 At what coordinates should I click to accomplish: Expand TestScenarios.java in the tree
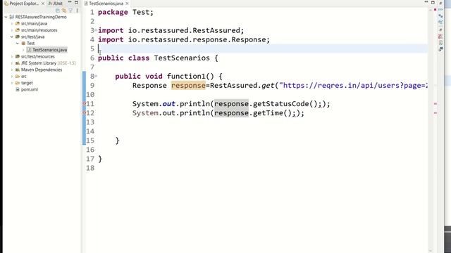pyautogui.click(x=23, y=50)
